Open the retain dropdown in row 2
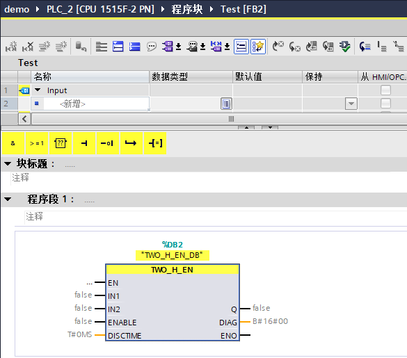 (x=351, y=104)
